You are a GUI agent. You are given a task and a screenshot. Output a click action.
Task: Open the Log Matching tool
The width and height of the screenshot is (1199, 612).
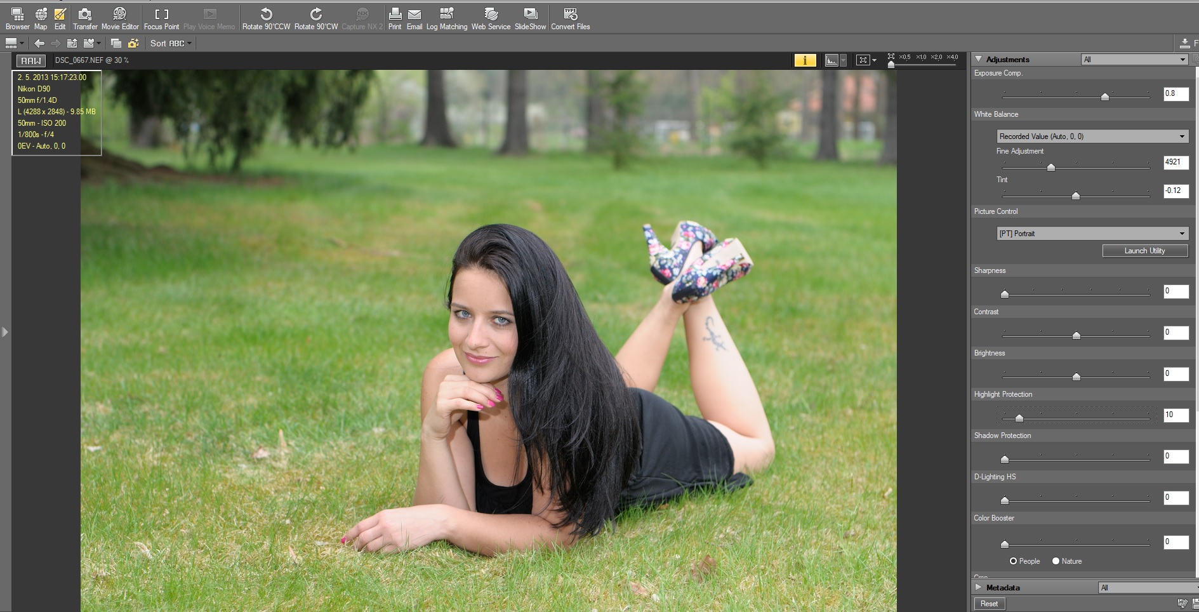(446, 18)
